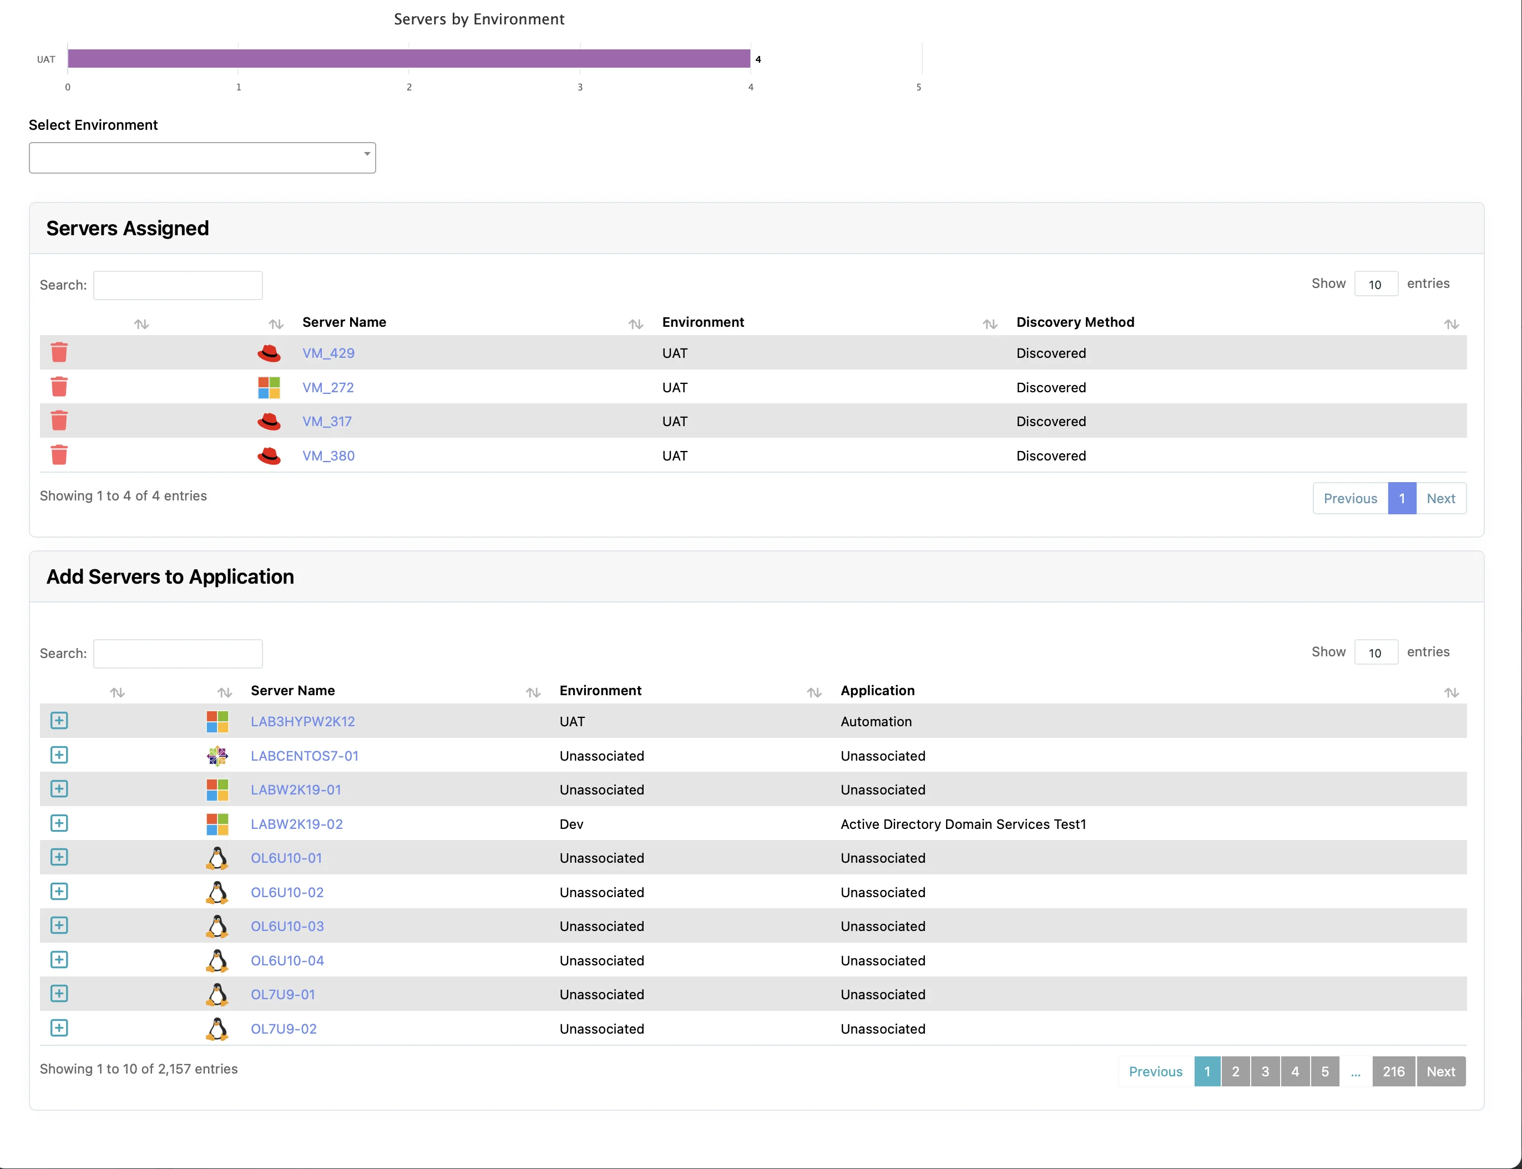Open the VM_429 server link
Viewport: 1522px width, 1169px height.
tap(328, 353)
